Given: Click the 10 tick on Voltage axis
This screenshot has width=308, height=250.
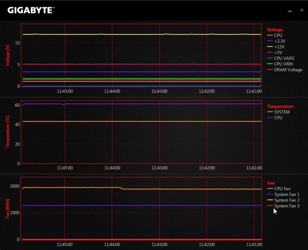Looking at the screenshot, I should (17, 43).
